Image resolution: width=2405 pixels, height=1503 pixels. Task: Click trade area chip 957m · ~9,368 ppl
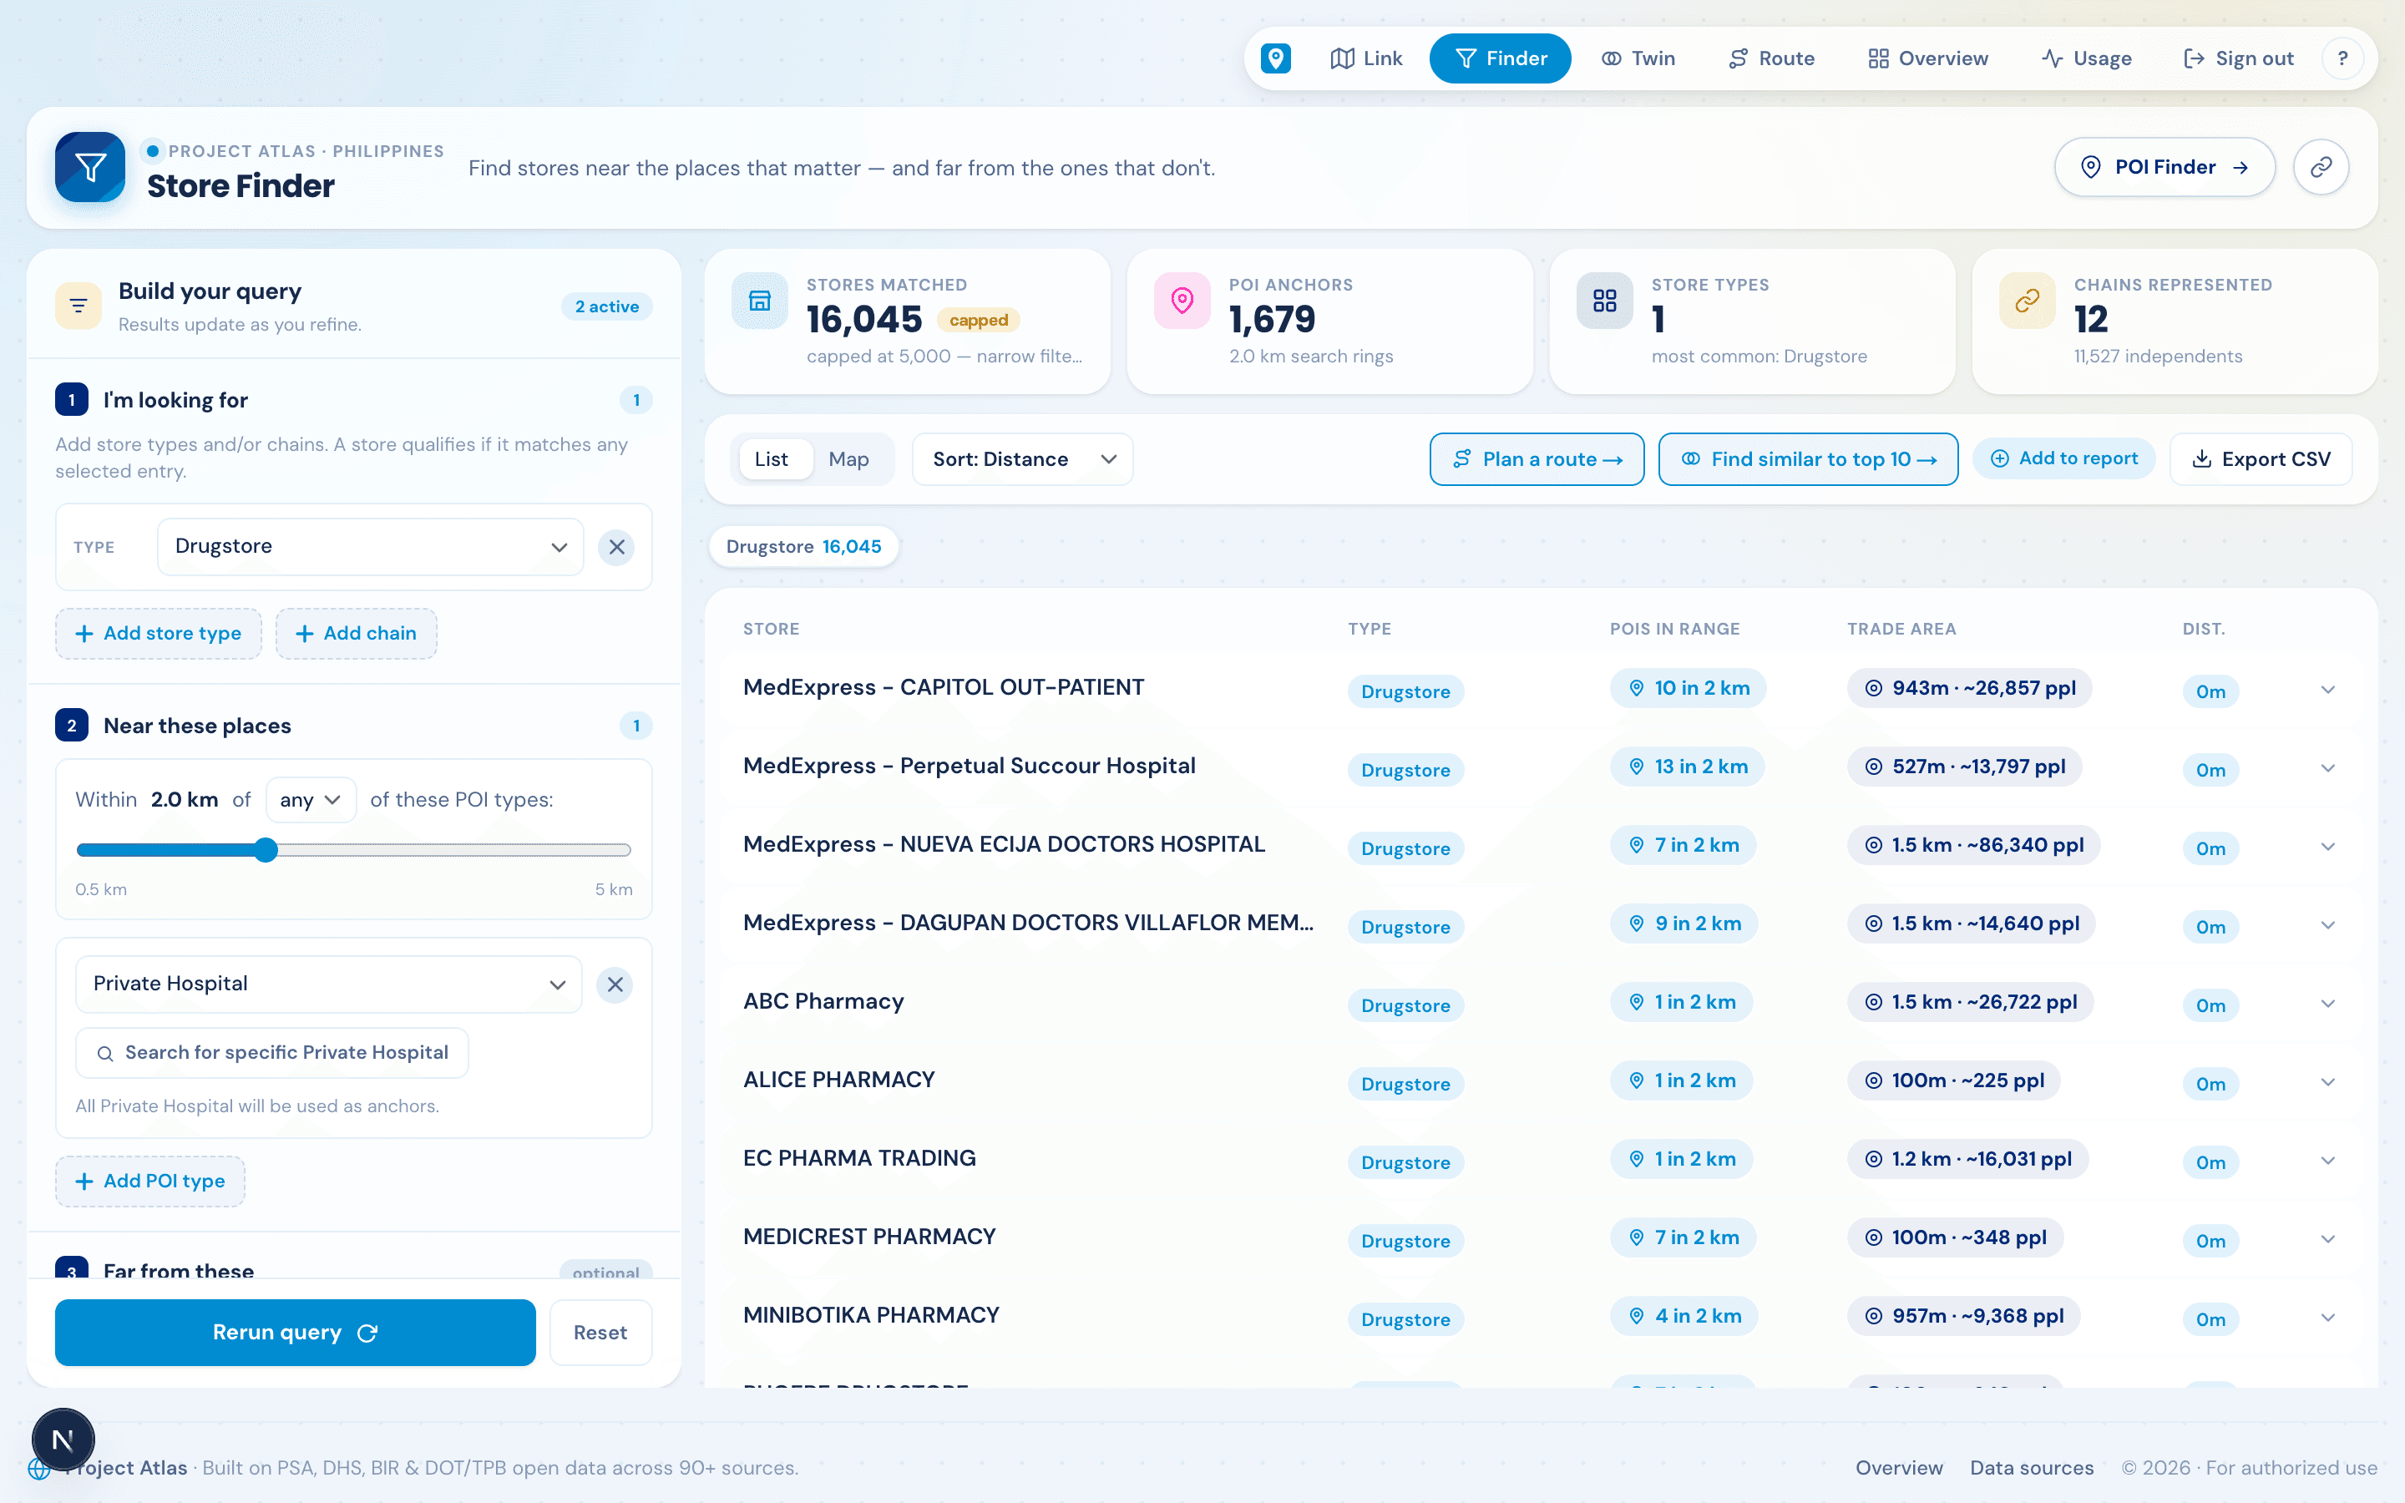point(1962,1316)
